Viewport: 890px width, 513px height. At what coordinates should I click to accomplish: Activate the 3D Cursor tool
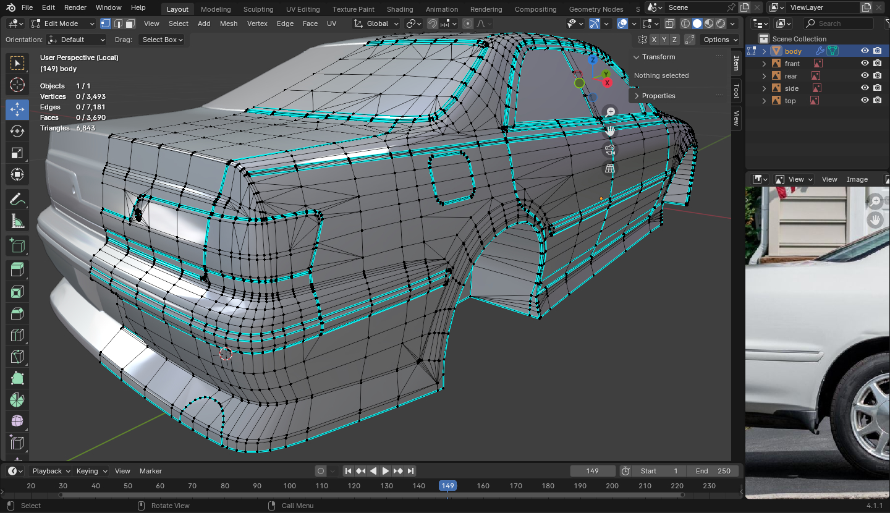click(x=17, y=85)
